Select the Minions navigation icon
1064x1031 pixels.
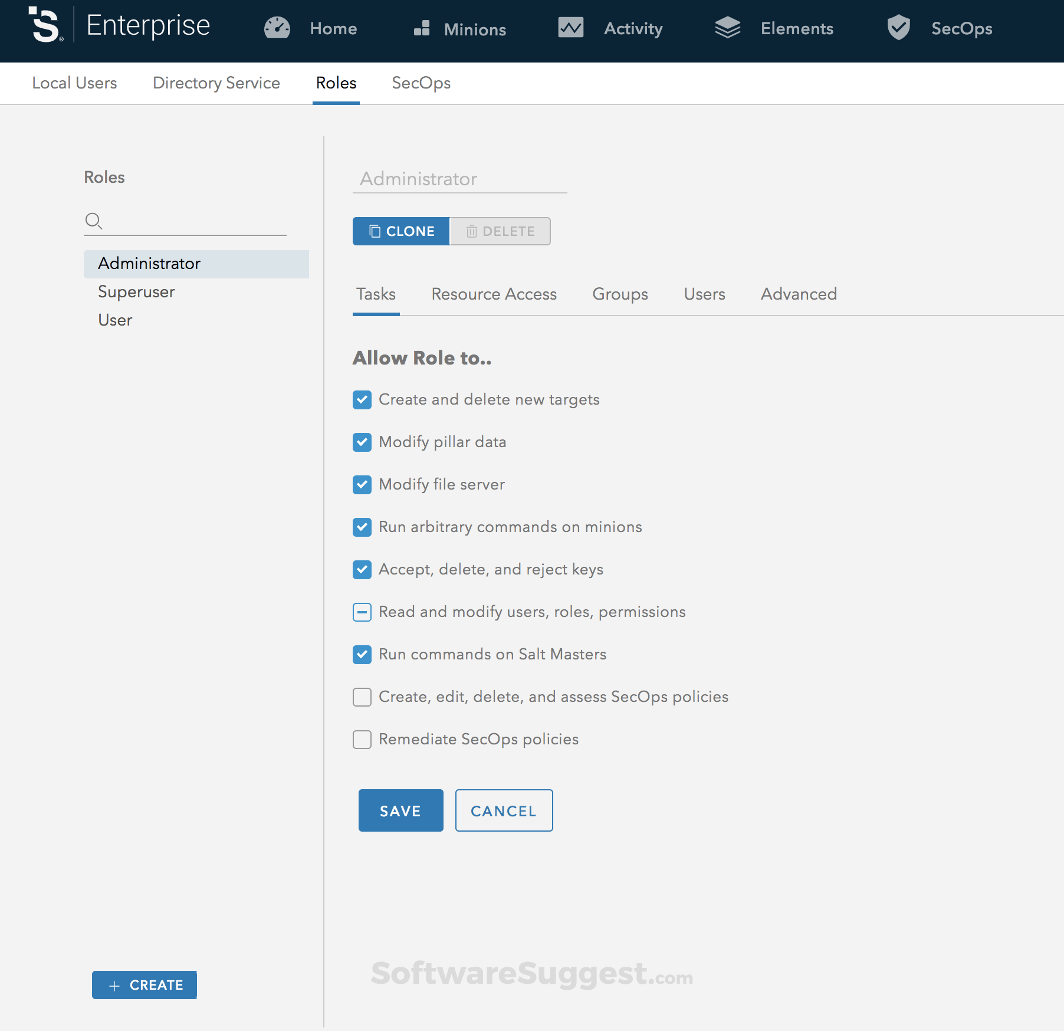(421, 28)
